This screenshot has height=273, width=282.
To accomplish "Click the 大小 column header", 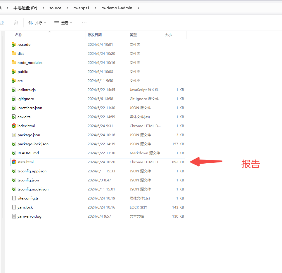I will click(168, 35).
